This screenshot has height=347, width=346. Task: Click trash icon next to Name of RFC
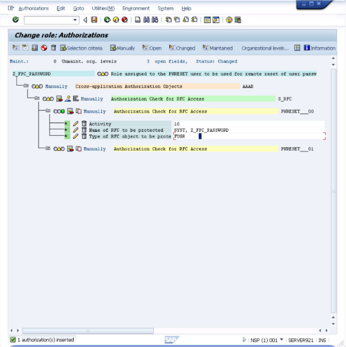click(84, 130)
